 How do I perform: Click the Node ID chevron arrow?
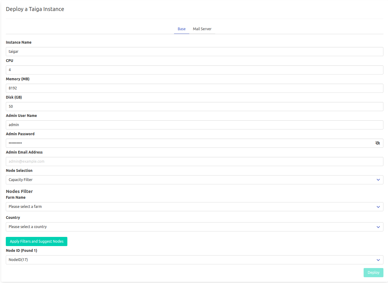378,260
